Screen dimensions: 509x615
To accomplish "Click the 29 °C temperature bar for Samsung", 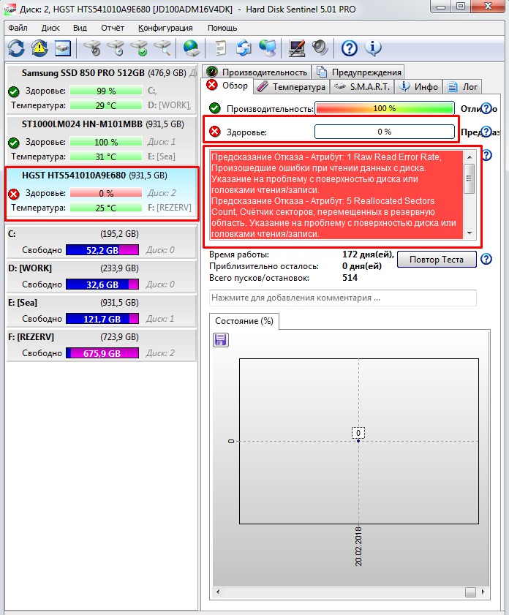I will [106, 105].
